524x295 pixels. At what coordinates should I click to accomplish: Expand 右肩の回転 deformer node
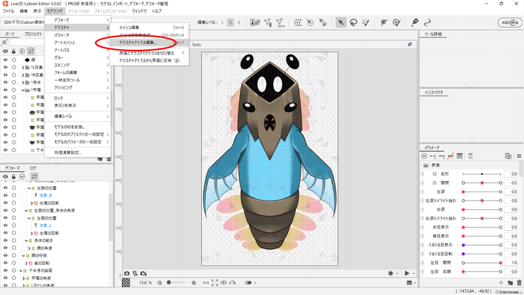[x=31, y=203]
